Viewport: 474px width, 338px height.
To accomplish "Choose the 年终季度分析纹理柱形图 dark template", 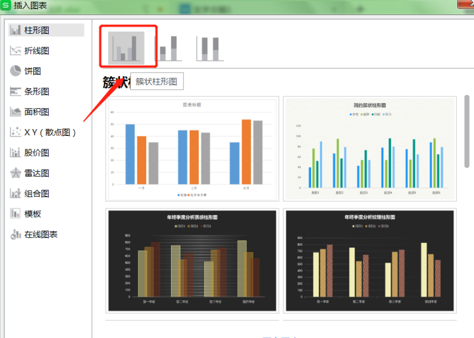I will click(x=370, y=261).
